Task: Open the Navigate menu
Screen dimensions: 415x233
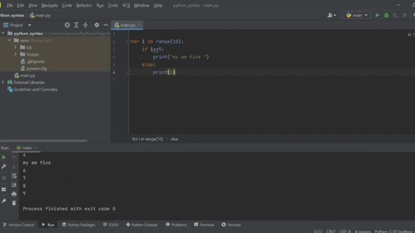Action: pos(49,5)
